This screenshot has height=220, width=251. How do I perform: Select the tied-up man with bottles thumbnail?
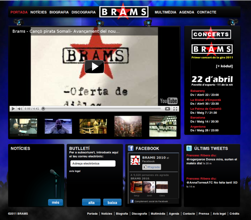[93, 126]
